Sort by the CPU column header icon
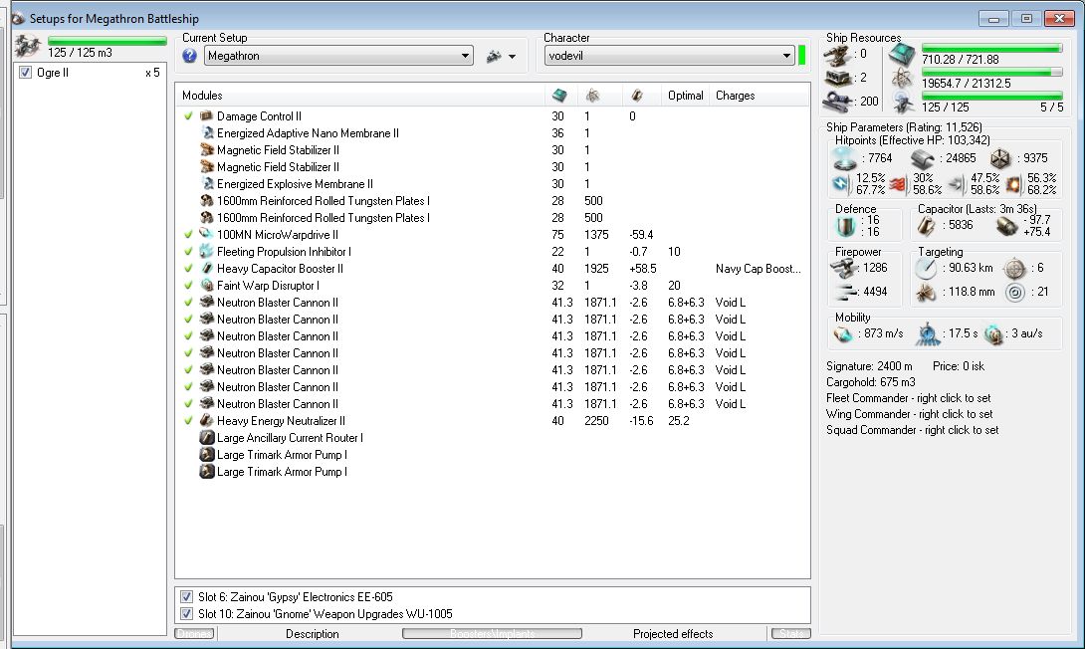Image resolution: width=1085 pixels, height=649 pixels. pos(559,96)
